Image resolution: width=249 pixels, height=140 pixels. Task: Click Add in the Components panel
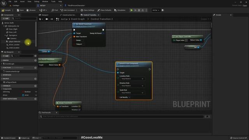[5, 18]
